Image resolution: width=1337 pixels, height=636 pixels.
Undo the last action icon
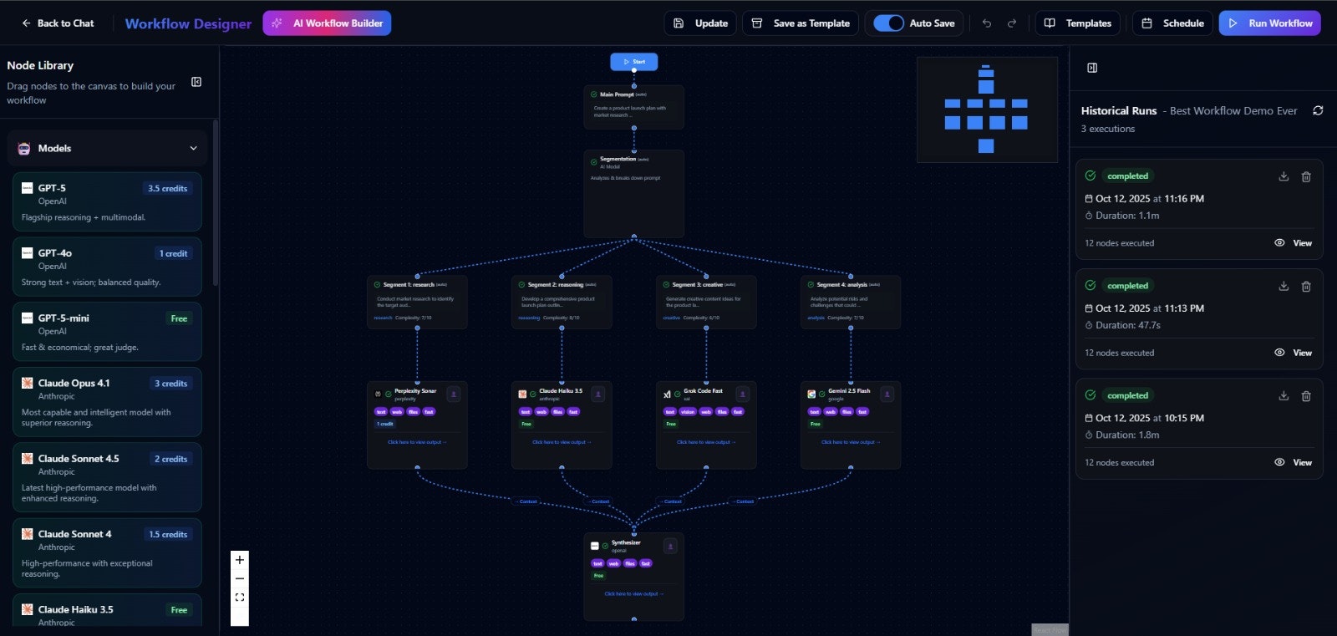(x=987, y=23)
